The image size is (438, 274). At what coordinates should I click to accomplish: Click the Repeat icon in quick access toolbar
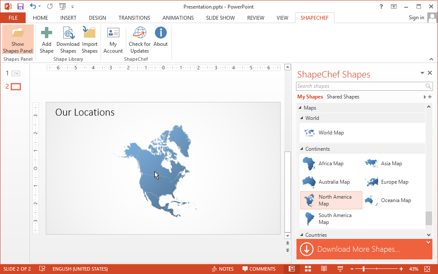(50, 6)
